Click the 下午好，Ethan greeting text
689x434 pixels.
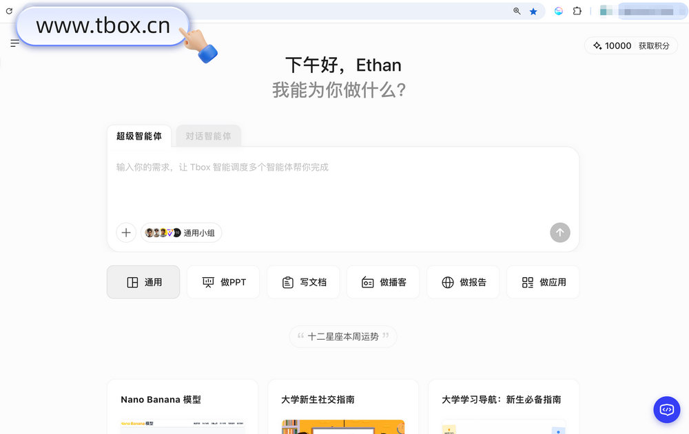coord(343,65)
